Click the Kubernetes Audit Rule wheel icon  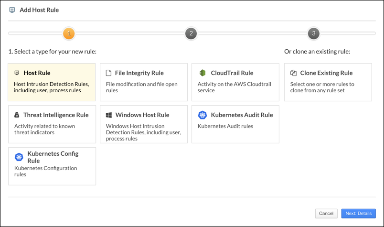click(203, 115)
